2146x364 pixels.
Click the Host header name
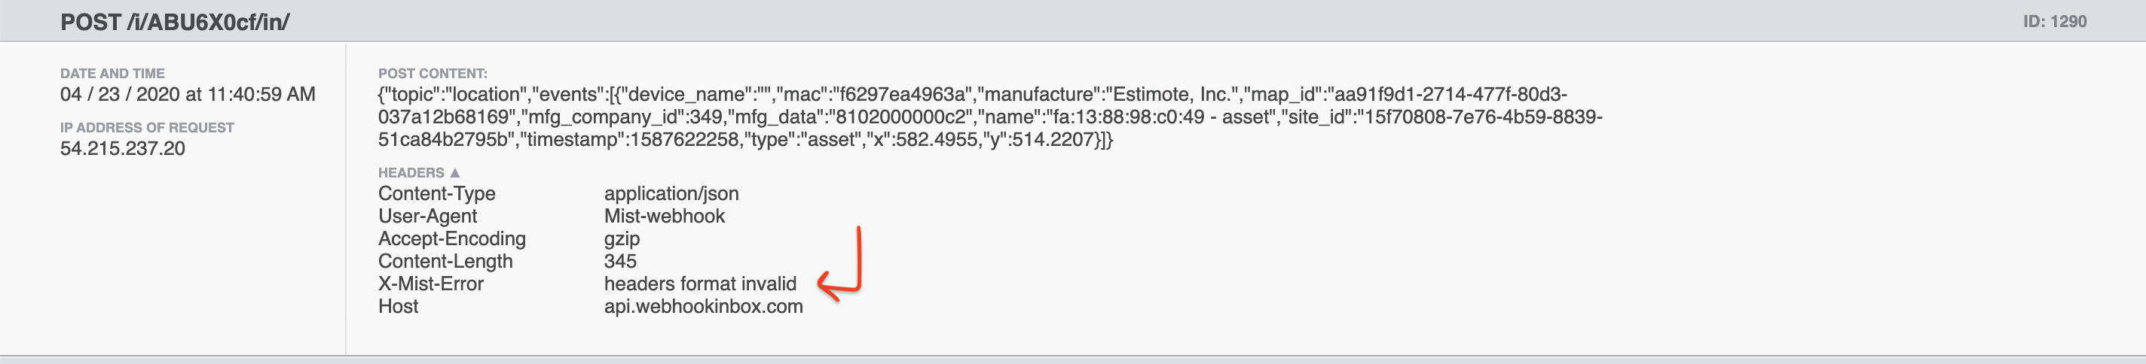(398, 306)
